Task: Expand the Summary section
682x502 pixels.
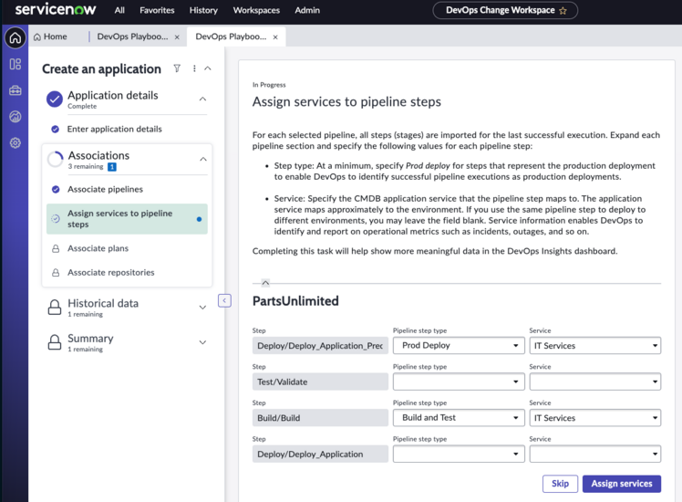Action: point(202,342)
